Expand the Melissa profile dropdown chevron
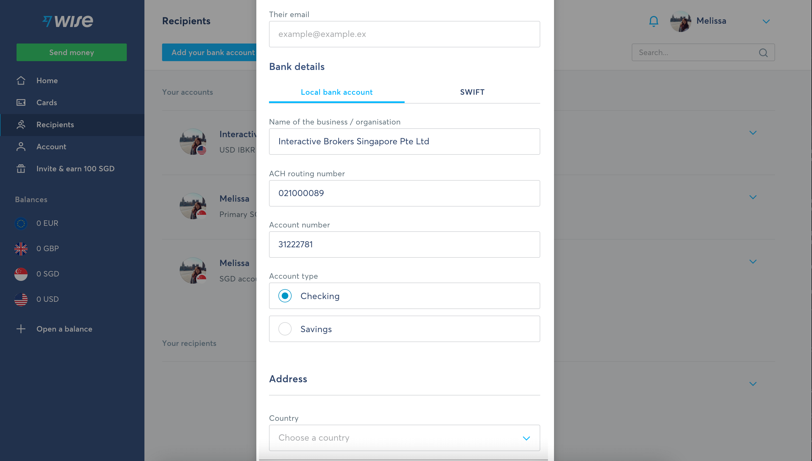Image resolution: width=812 pixels, height=461 pixels. click(x=766, y=21)
